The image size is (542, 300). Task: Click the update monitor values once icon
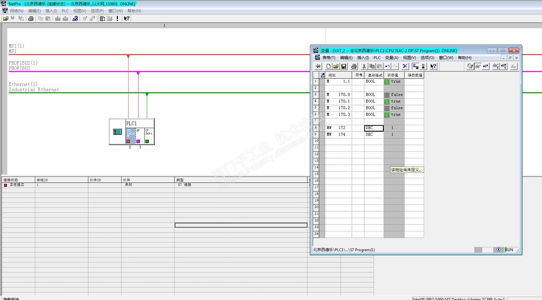pyautogui.click(x=496, y=66)
